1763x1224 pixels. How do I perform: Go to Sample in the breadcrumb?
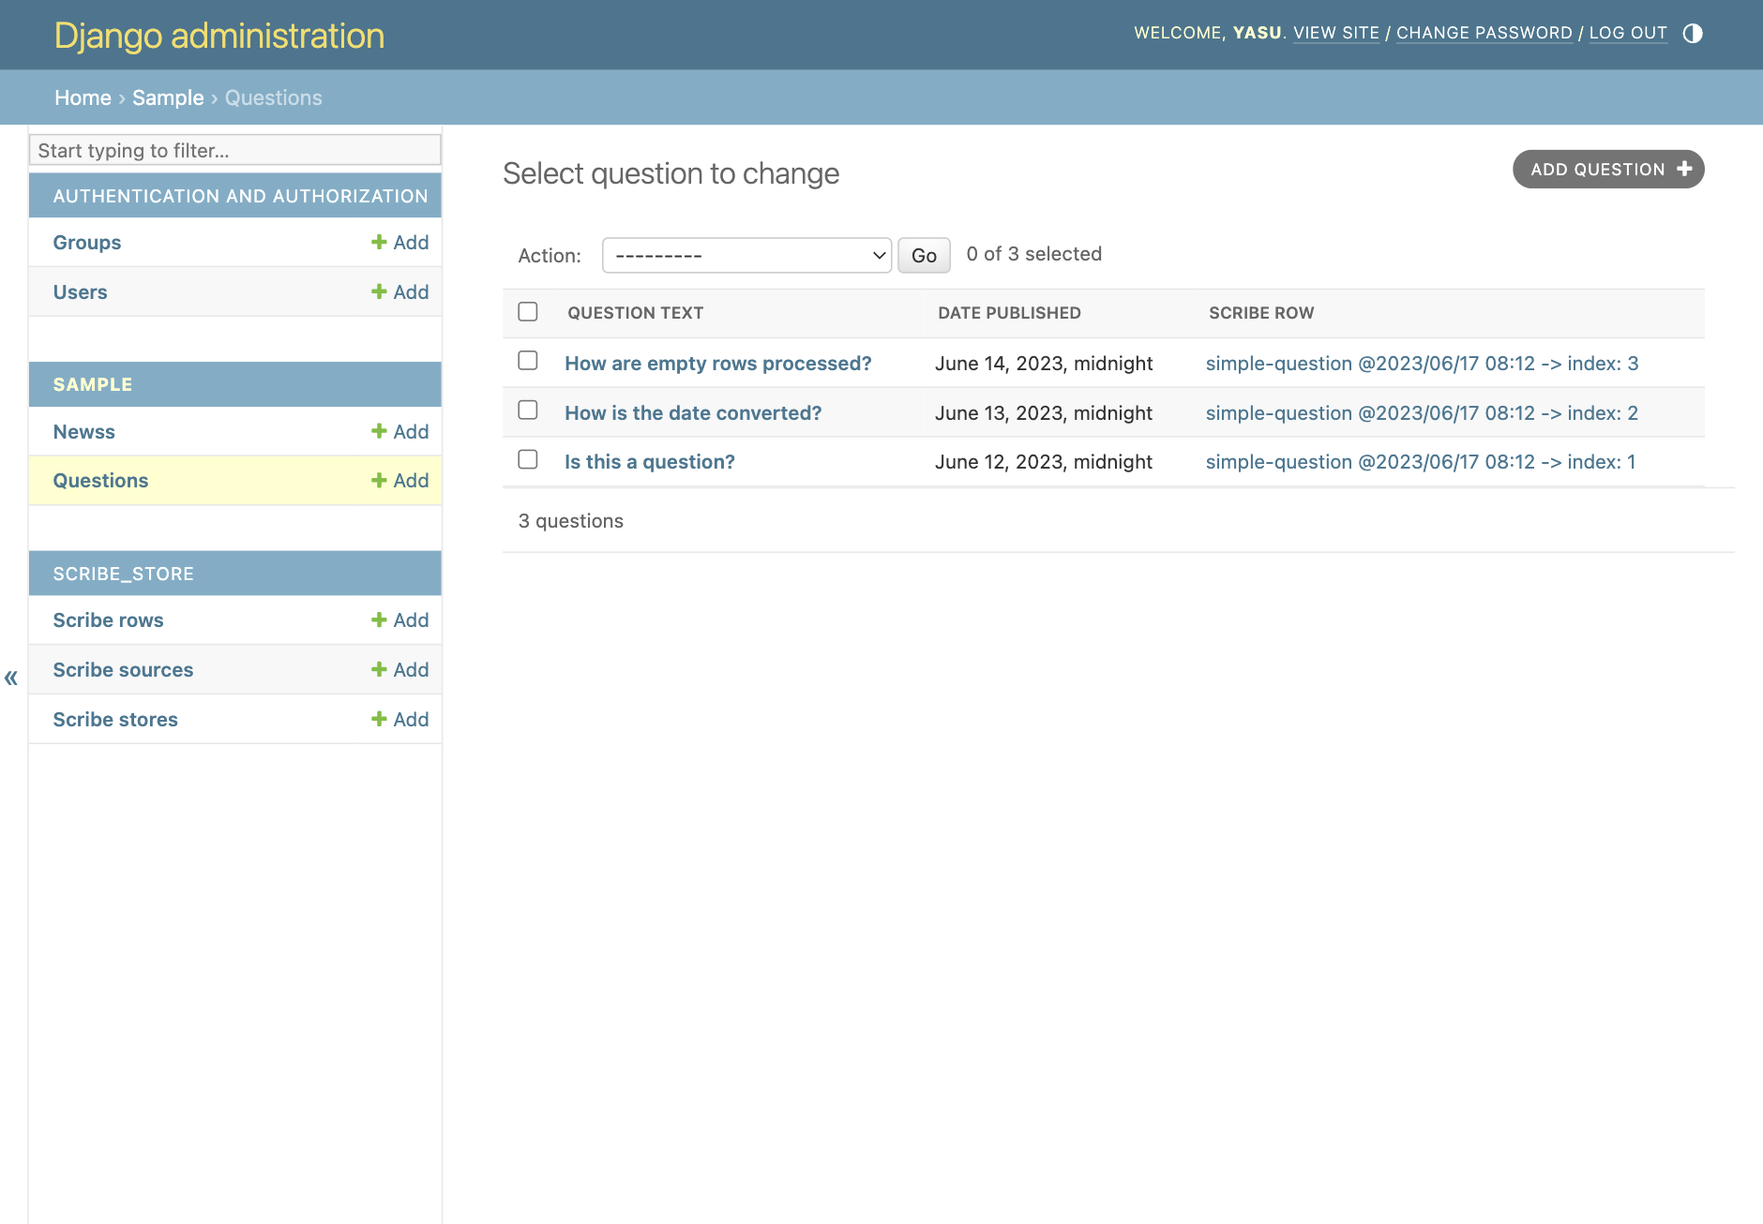click(x=168, y=97)
